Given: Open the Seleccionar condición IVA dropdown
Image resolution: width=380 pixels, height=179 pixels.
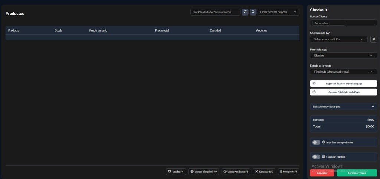Looking at the screenshot, I should click(x=338, y=39).
